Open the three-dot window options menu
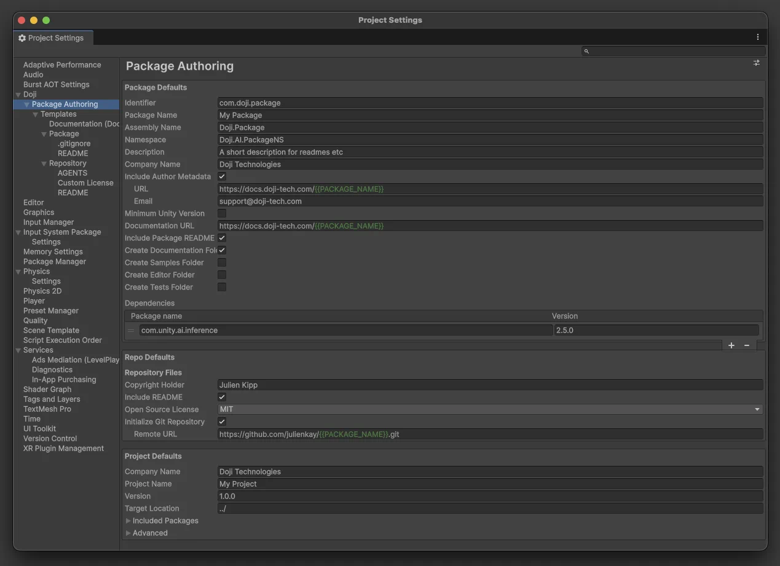Screen dimensions: 780x566 click(x=757, y=37)
